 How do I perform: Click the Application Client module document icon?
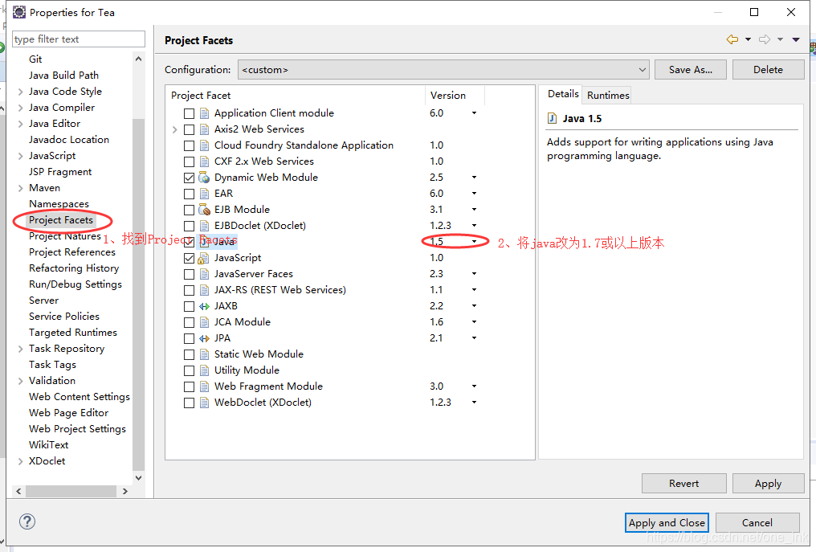coord(204,113)
